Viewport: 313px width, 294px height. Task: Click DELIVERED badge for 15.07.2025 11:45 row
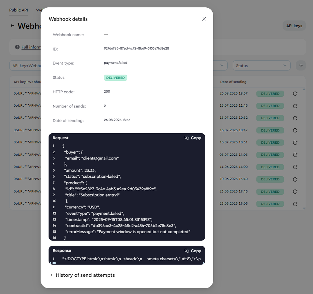(270, 106)
